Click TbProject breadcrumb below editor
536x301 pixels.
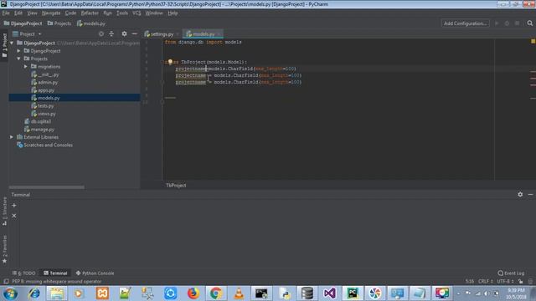click(176, 186)
